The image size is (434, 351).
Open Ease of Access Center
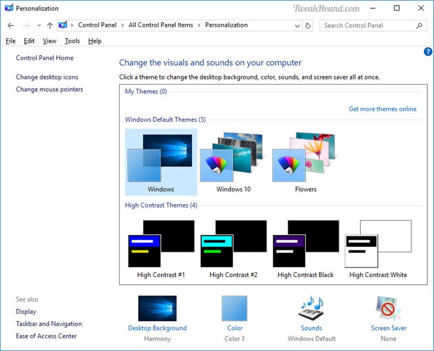46,336
